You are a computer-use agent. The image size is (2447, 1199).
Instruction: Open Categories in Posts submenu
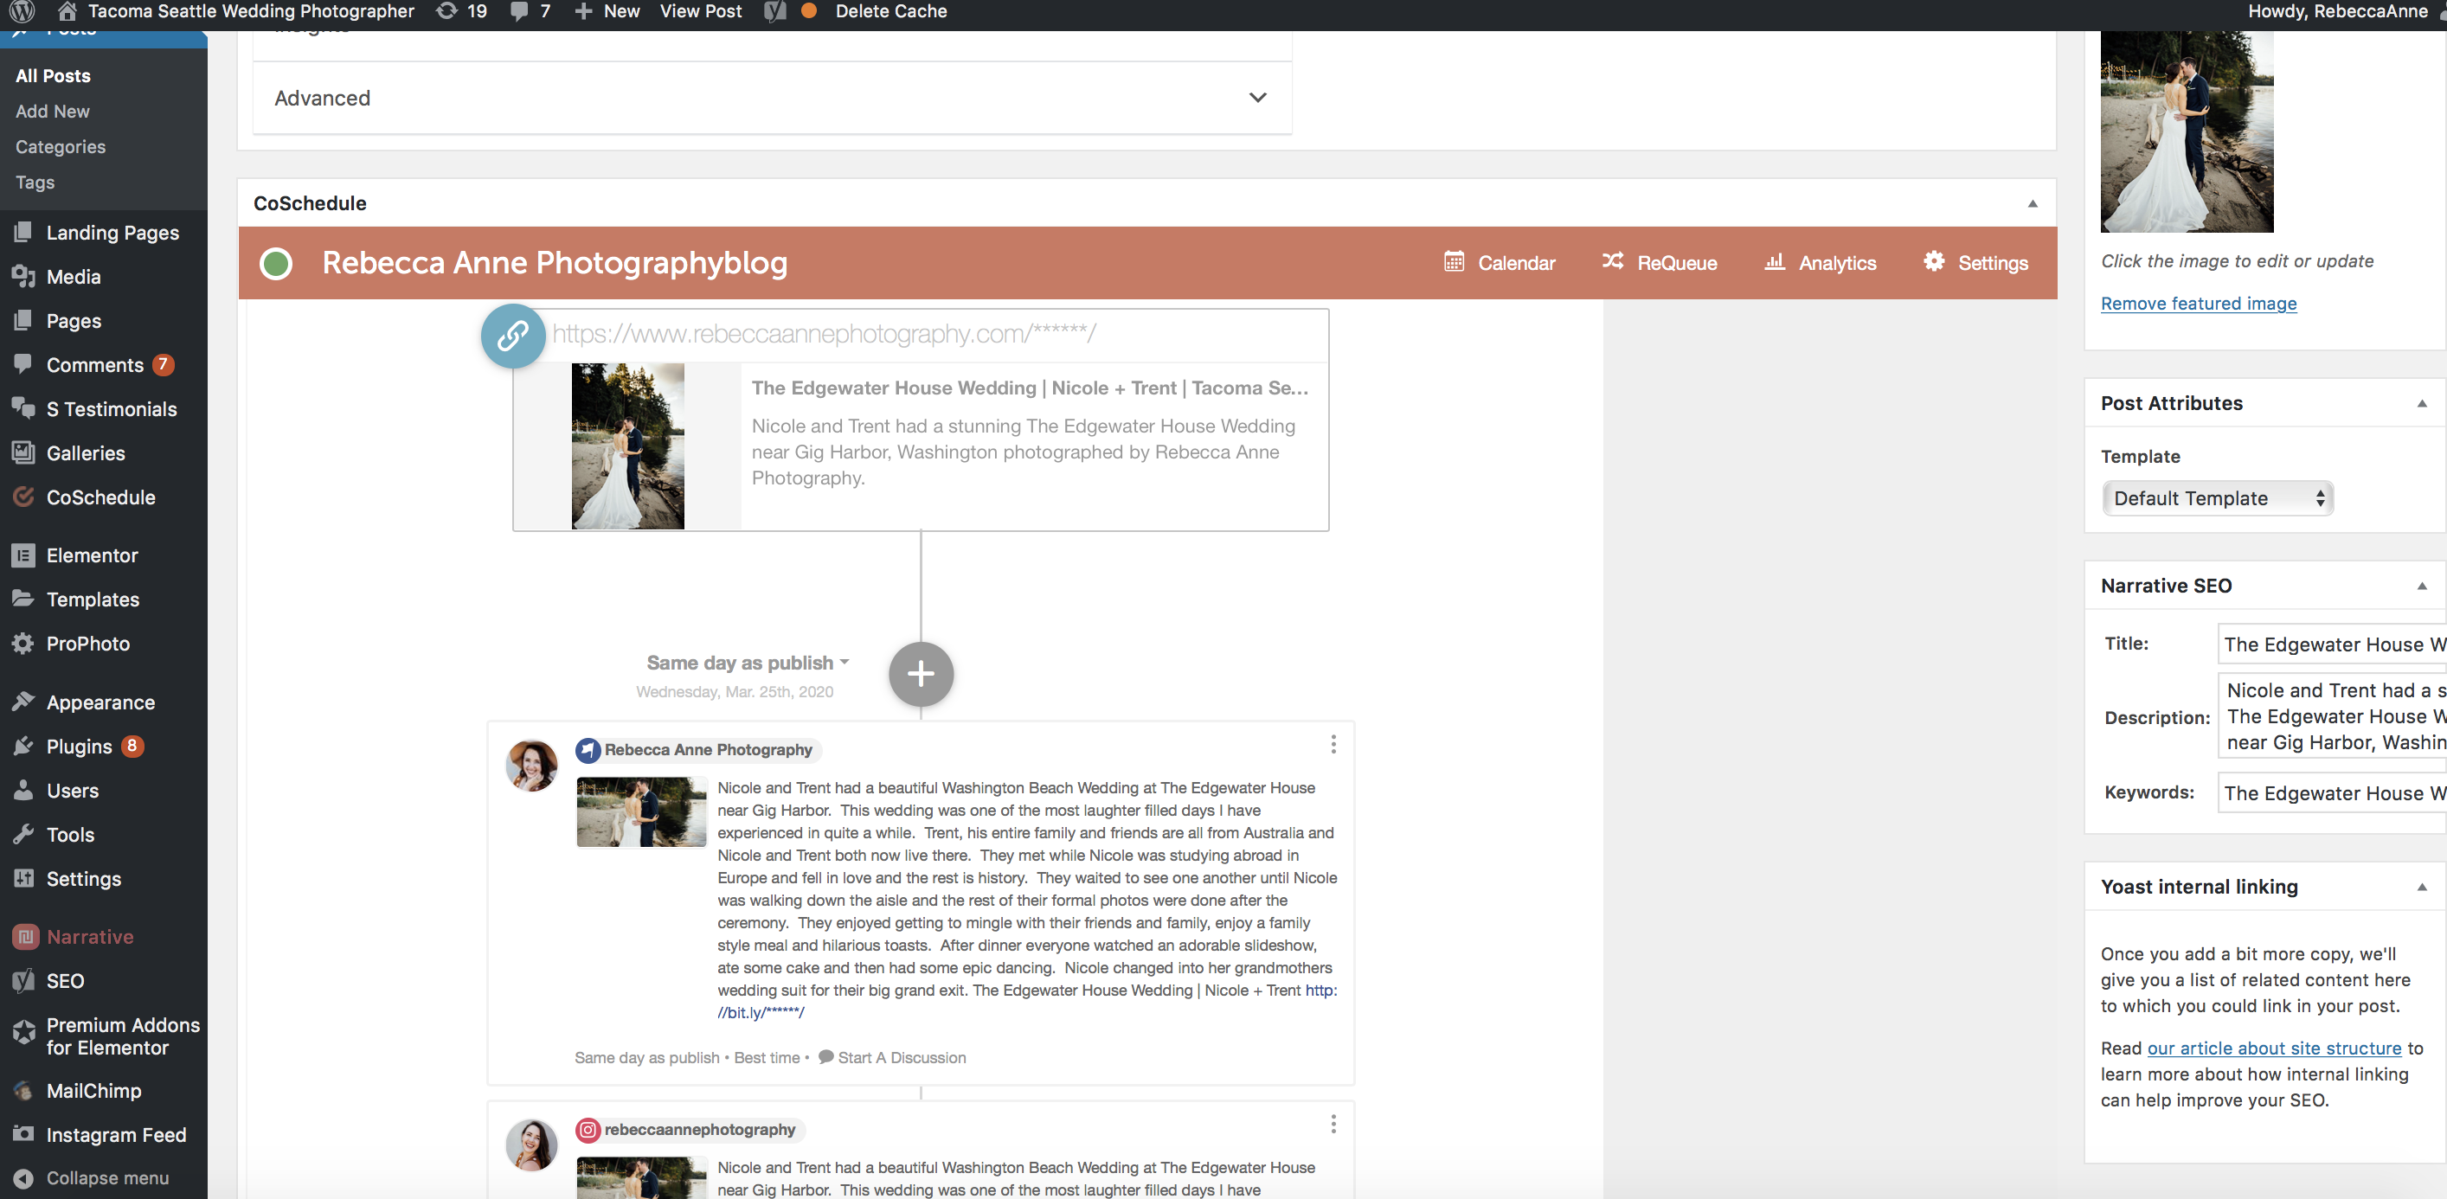click(x=60, y=147)
